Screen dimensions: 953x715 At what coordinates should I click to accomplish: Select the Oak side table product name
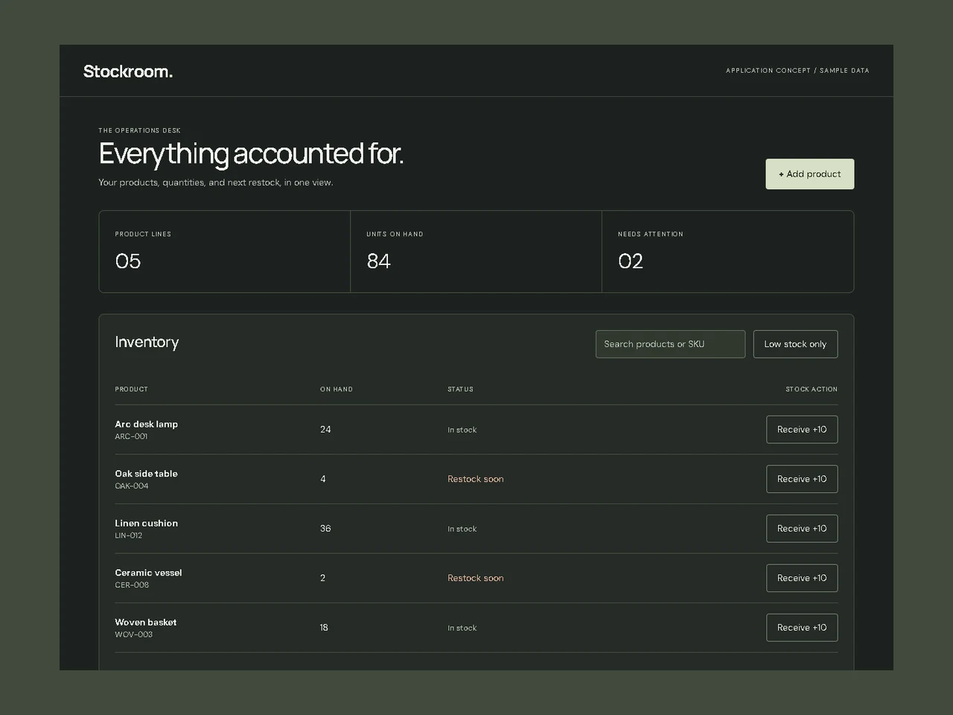[146, 474]
